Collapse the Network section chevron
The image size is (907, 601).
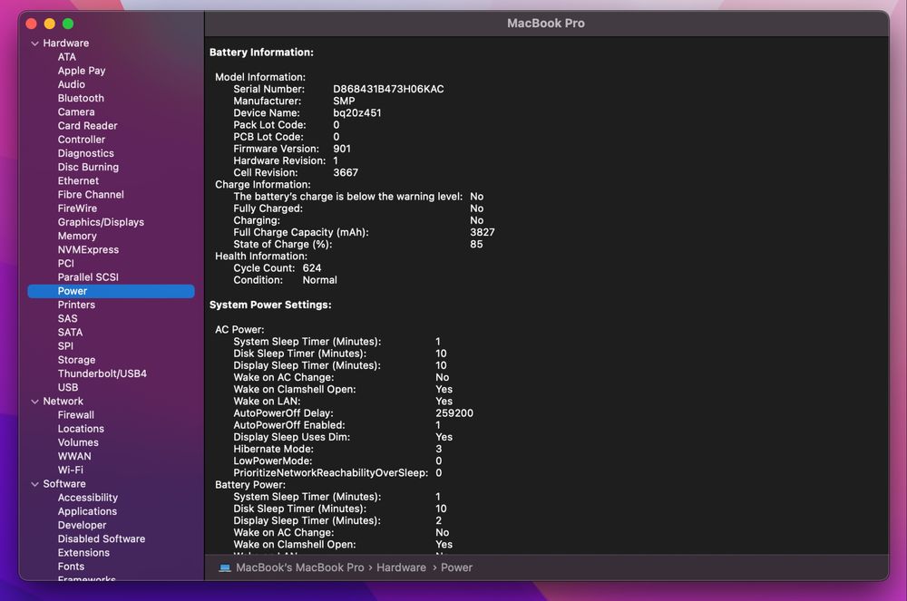[x=34, y=401]
